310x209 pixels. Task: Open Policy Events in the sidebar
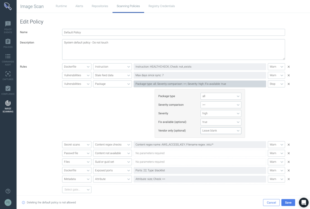pos(8,27)
